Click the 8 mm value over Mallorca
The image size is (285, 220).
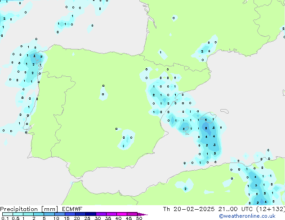tap(206, 128)
